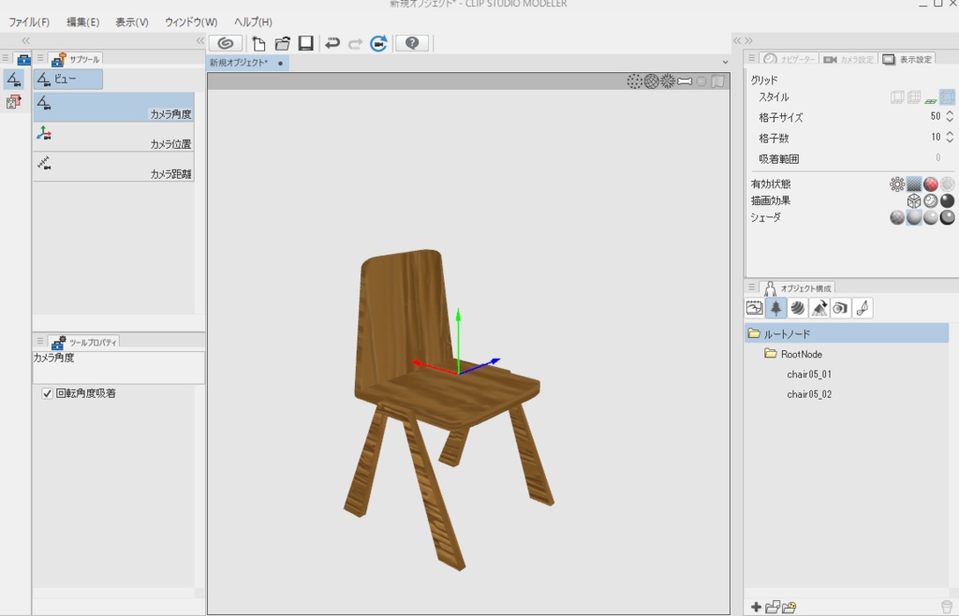Select the カメラ位置 sub tool
The width and height of the screenshot is (959, 616).
(113, 137)
